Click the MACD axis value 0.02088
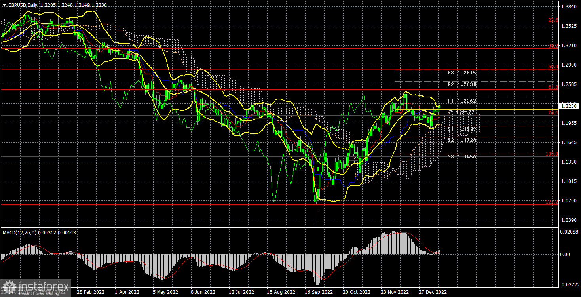The width and height of the screenshot is (581, 297). [x=570, y=231]
